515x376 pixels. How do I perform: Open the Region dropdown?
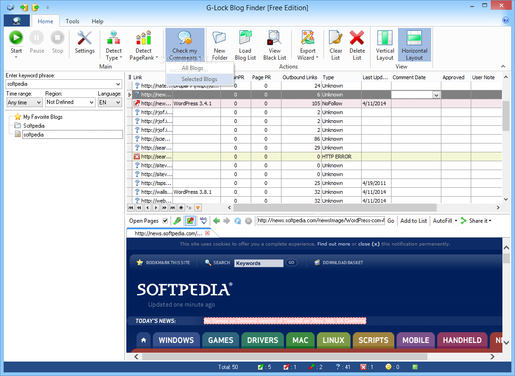coord(92,103)
